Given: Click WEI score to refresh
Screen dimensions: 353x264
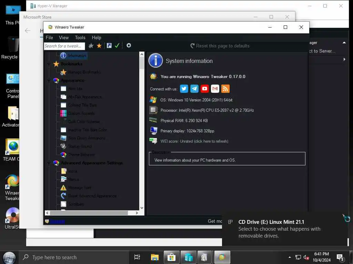Looking at the screenshot, I should tap(194, 141).
